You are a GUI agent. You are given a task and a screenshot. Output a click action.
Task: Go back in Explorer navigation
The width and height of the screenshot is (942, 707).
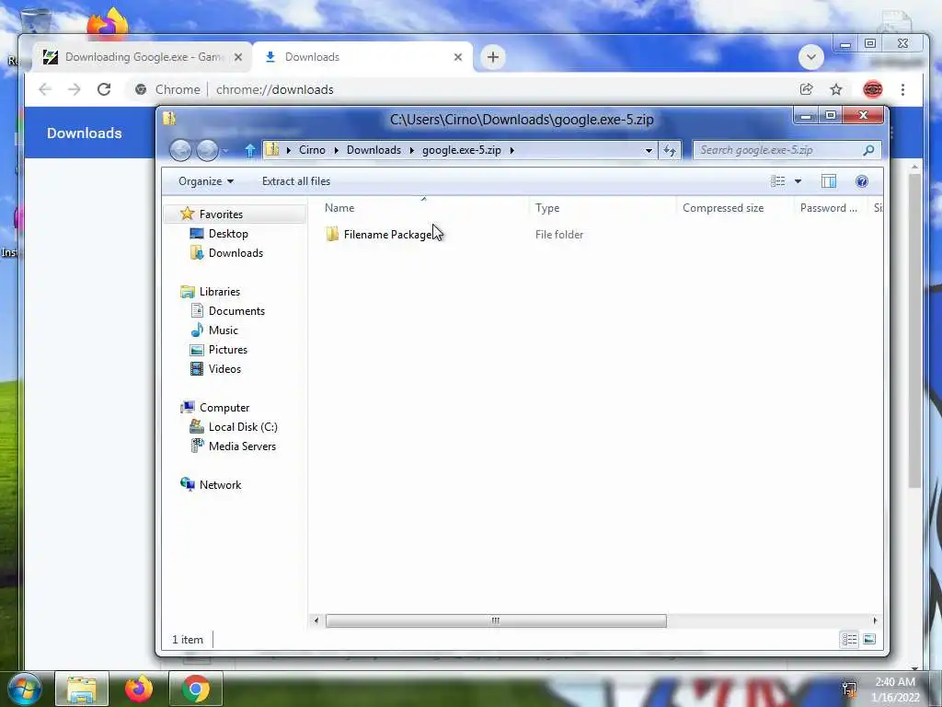tap(180, 150)
